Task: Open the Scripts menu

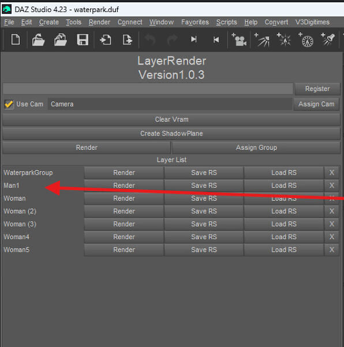Action: 226,22
